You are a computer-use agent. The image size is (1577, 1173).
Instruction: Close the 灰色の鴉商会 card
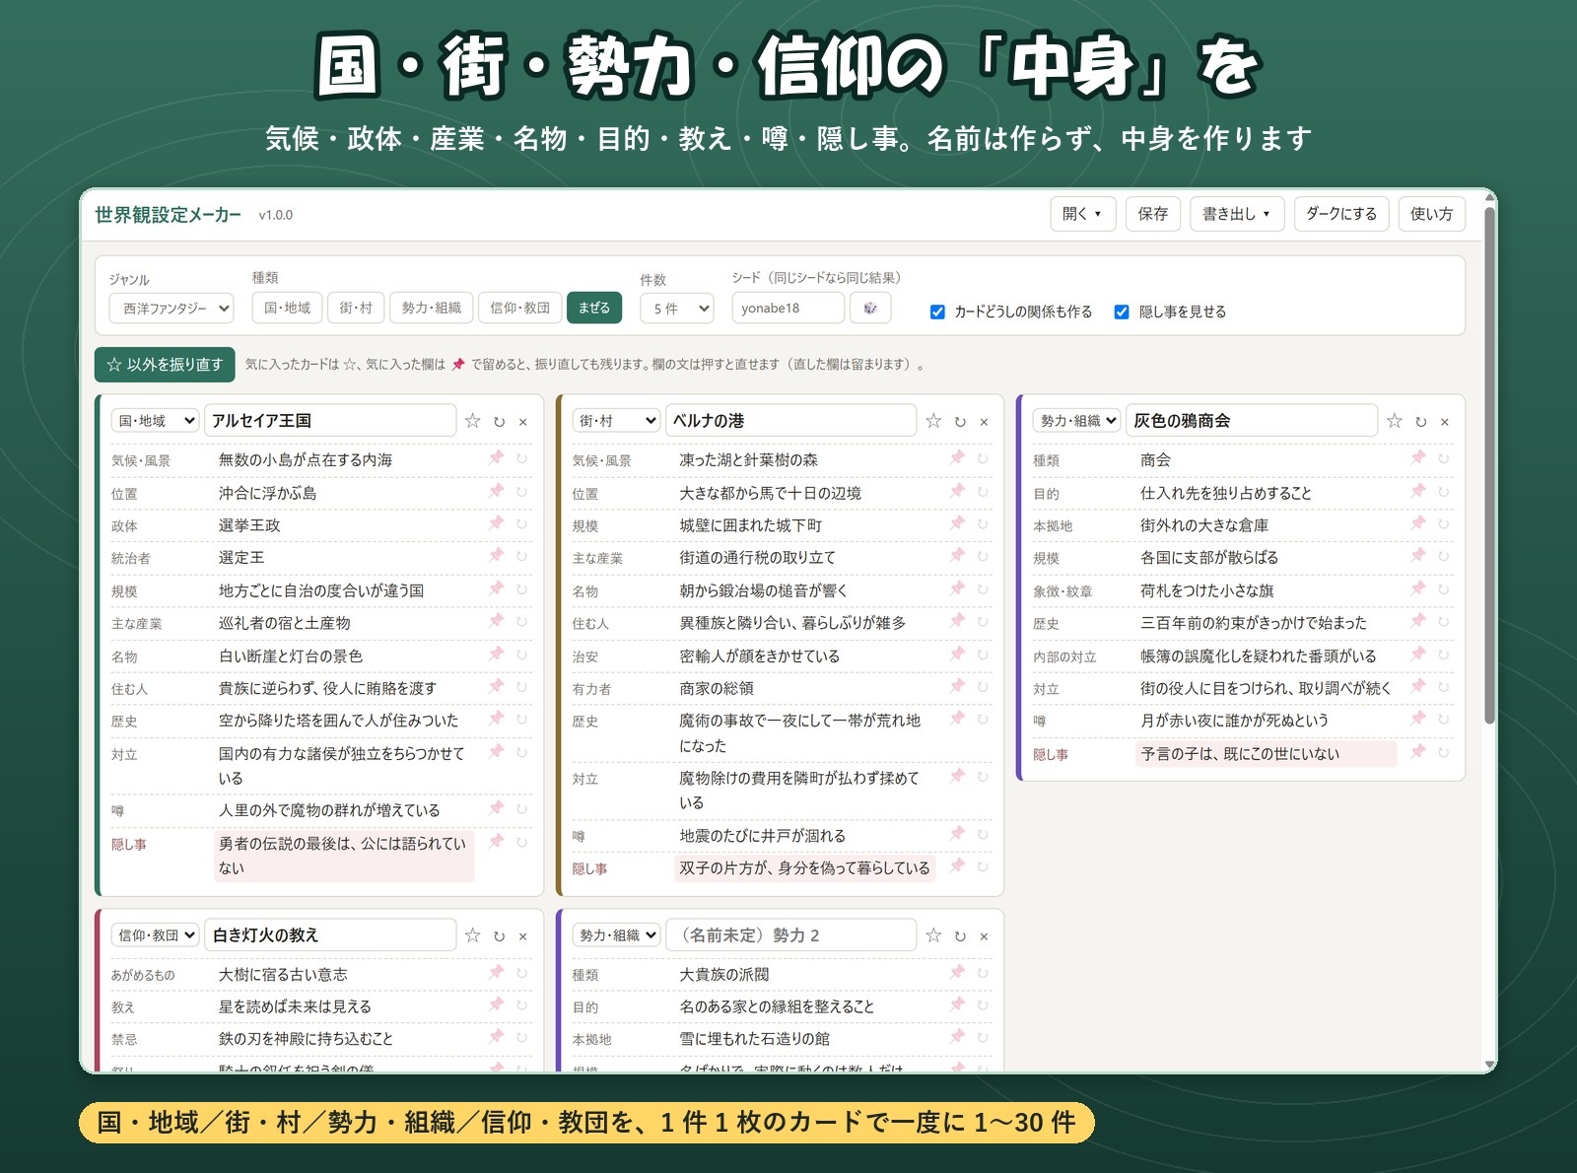[x=1445, y=422]
